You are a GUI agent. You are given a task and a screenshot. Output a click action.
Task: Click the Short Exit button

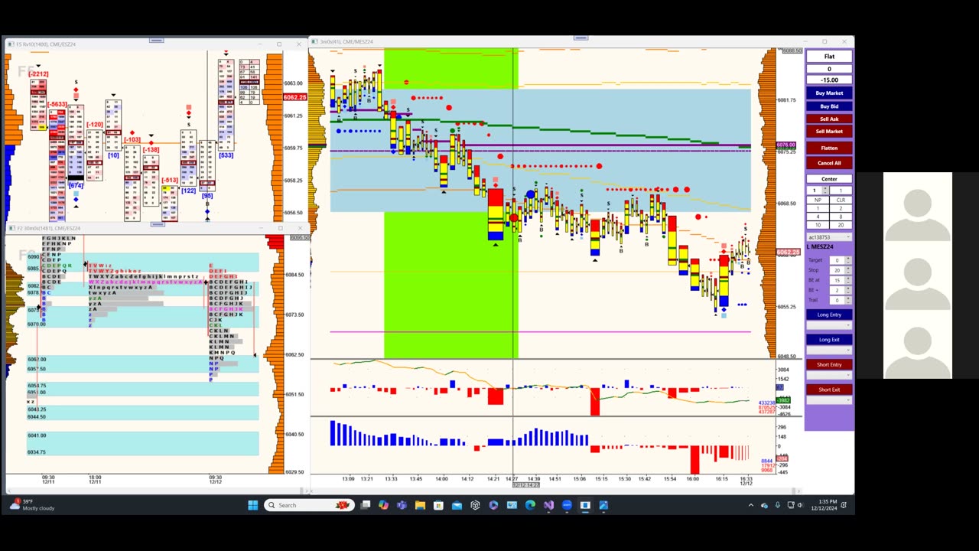click(x=829, y=390)
